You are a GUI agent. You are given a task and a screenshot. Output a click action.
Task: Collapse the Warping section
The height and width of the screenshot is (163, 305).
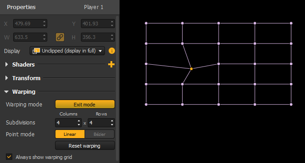click(6, 91)
